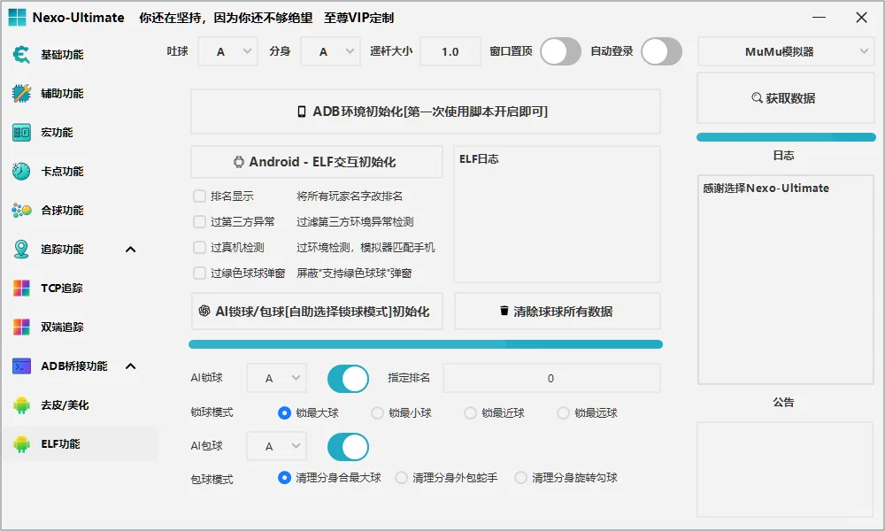Click the 指定排名 input field
This screenshot has height=531, width=885.
[x=550, y=378]
